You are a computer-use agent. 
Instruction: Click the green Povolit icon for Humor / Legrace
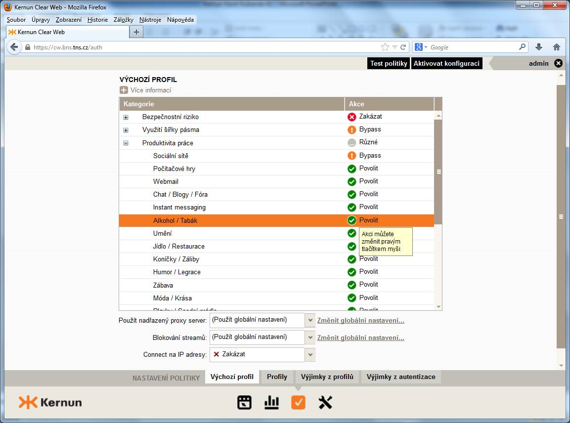[x=351, y=272]
